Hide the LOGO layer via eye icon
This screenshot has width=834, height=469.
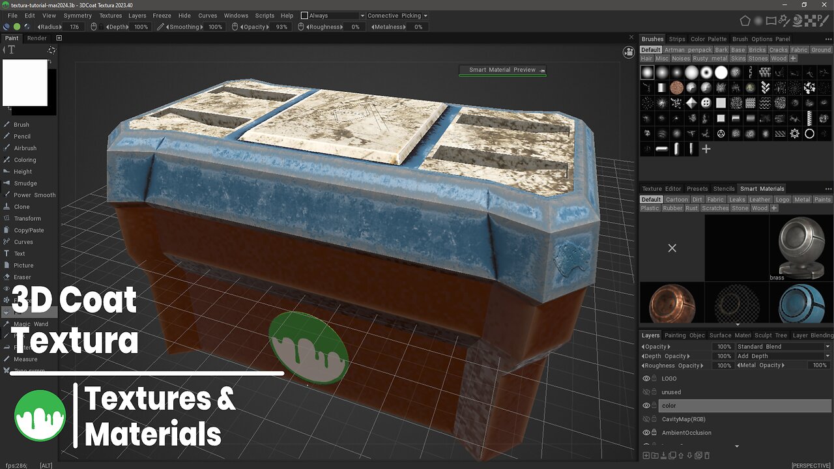[x=646, y=378]
